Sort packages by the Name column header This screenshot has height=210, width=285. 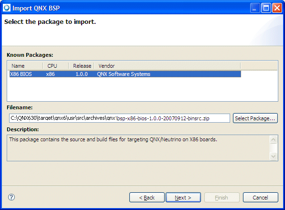[x=25, y=66]
